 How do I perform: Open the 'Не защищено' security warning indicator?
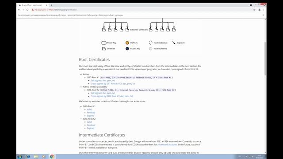(39, 10)
